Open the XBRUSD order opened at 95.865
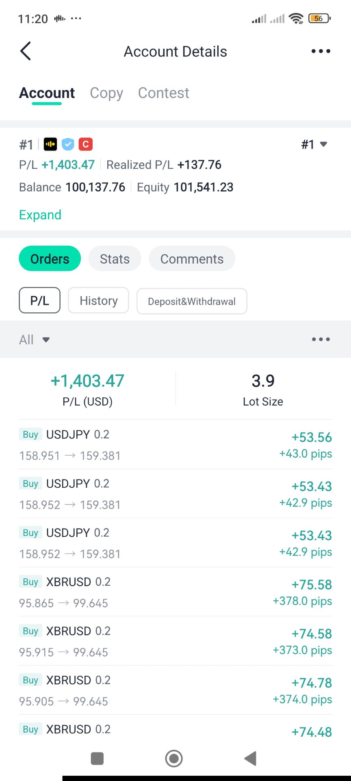Image resolution: width=351 pixels, height=781 pixels. pyautogui.click(x=175, y=592)
